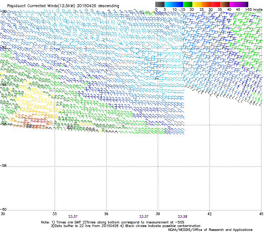Click the orange 25–30 knots legend swatch
Image resolution: width=264 pixels, height=232 pixels.
tap(206, 4)
